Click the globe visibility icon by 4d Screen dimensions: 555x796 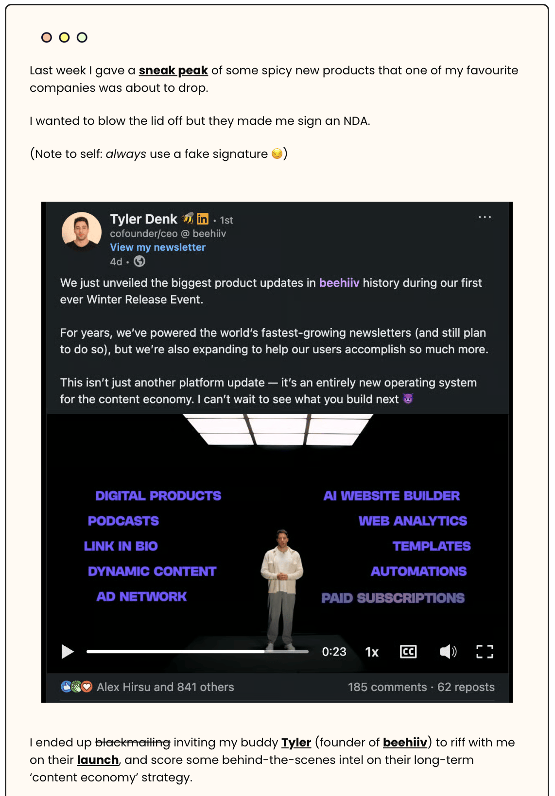[139, 261]
